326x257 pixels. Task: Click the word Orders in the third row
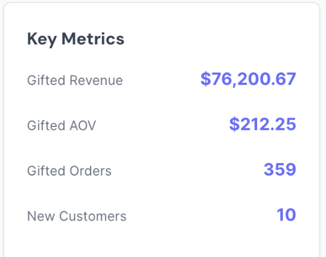[x=90, y=171]
